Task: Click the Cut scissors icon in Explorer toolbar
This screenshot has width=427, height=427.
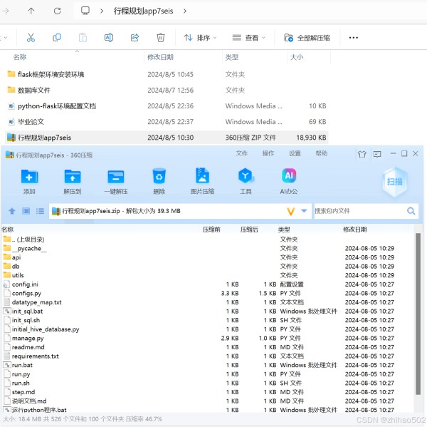Action: click(x=31, y=38)
